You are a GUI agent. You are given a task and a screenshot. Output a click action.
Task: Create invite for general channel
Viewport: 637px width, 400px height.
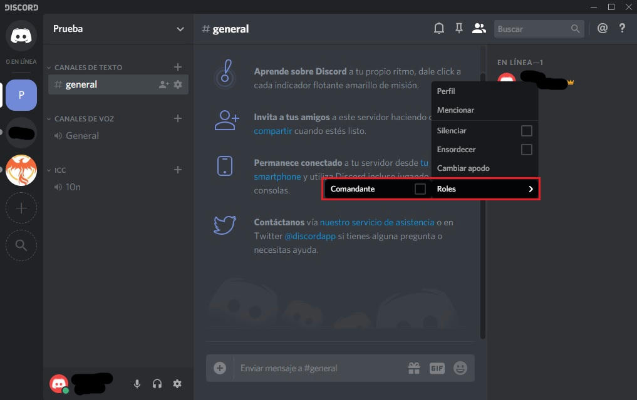click(x=163, y=85)
